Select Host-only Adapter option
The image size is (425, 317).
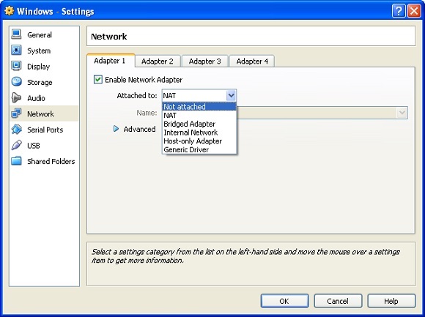tap(199, 141)
